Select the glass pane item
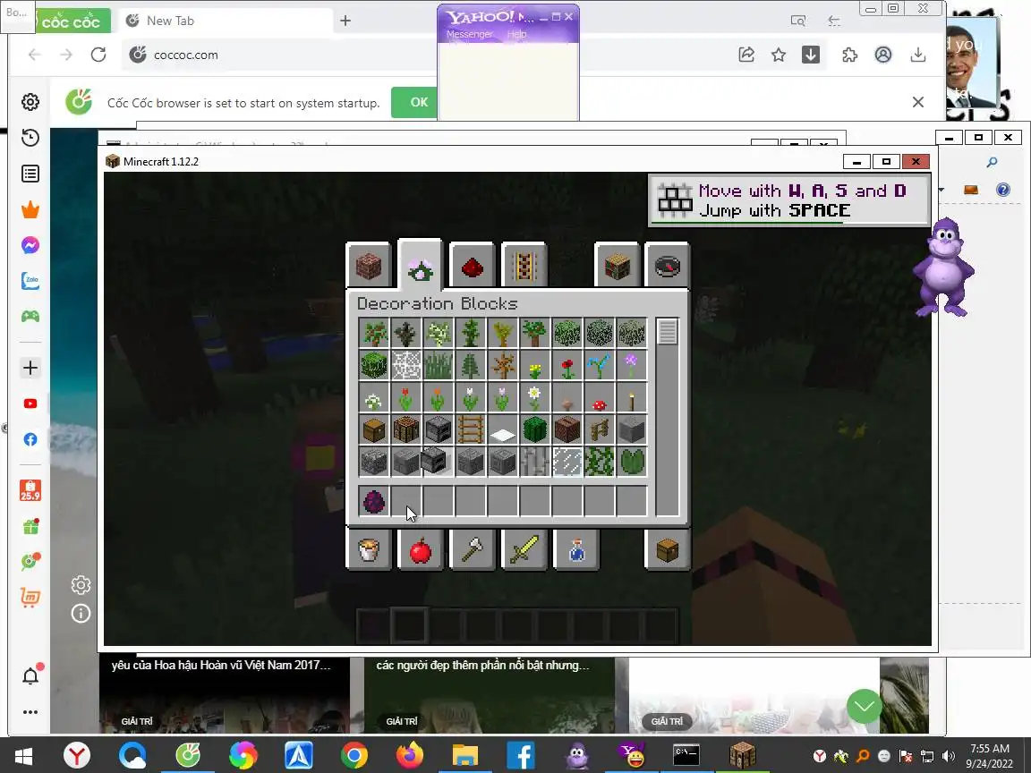Viewport: 1031px width, 773px height. 567,462
